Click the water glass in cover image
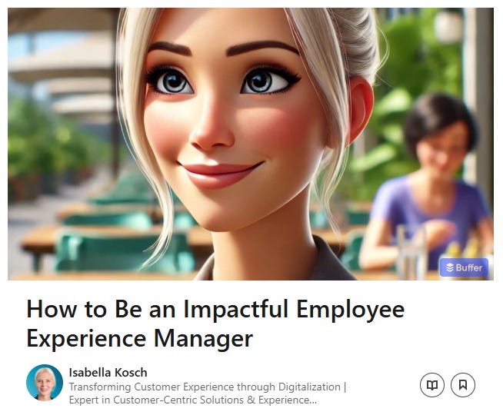 point(411,251)
